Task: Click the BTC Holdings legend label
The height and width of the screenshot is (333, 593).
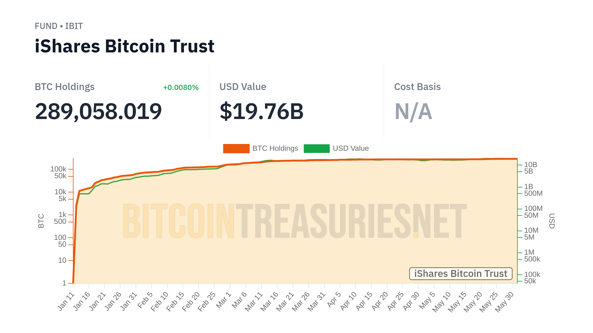Action: coord(275,149)
